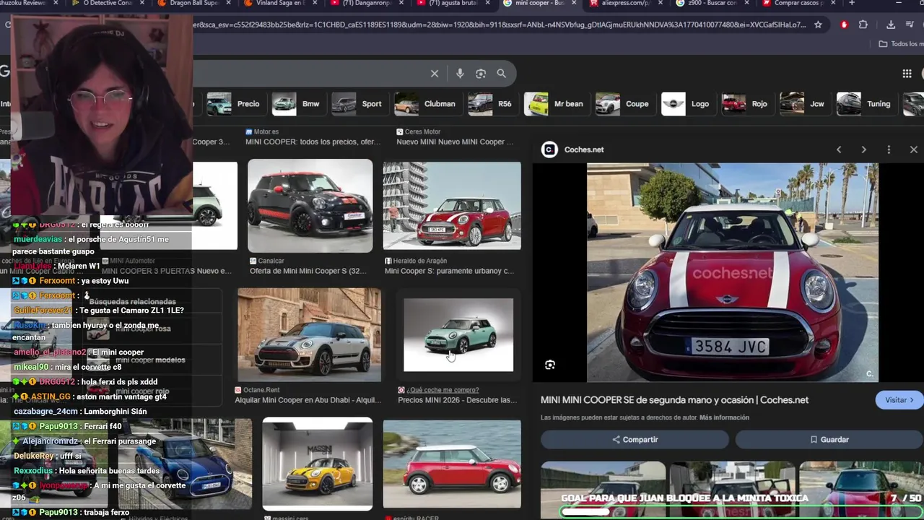924x520 pixels.
Task: Search inside image with the Lens overlay icon
Action: (x=550, y=365)
